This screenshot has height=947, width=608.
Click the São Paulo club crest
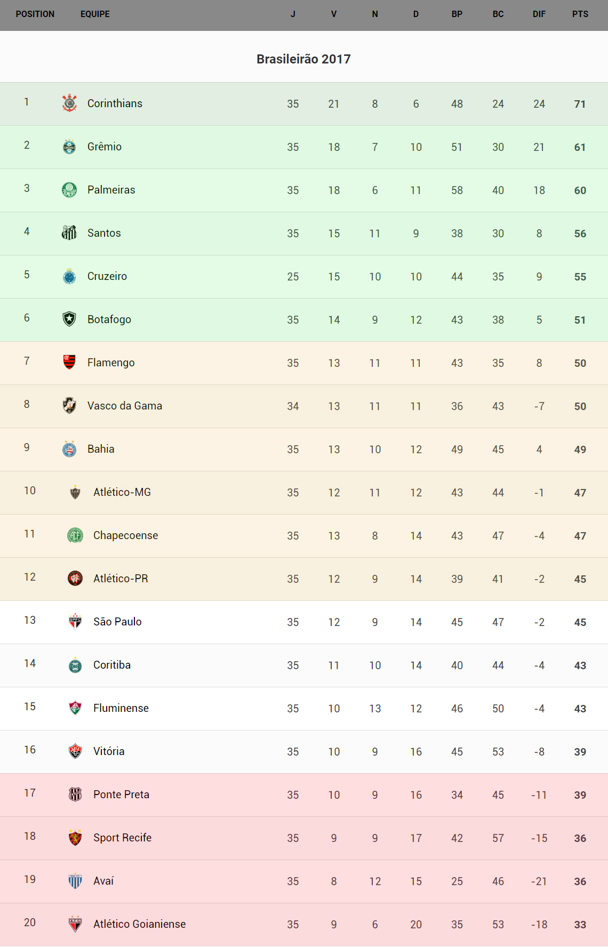point(75,622)
